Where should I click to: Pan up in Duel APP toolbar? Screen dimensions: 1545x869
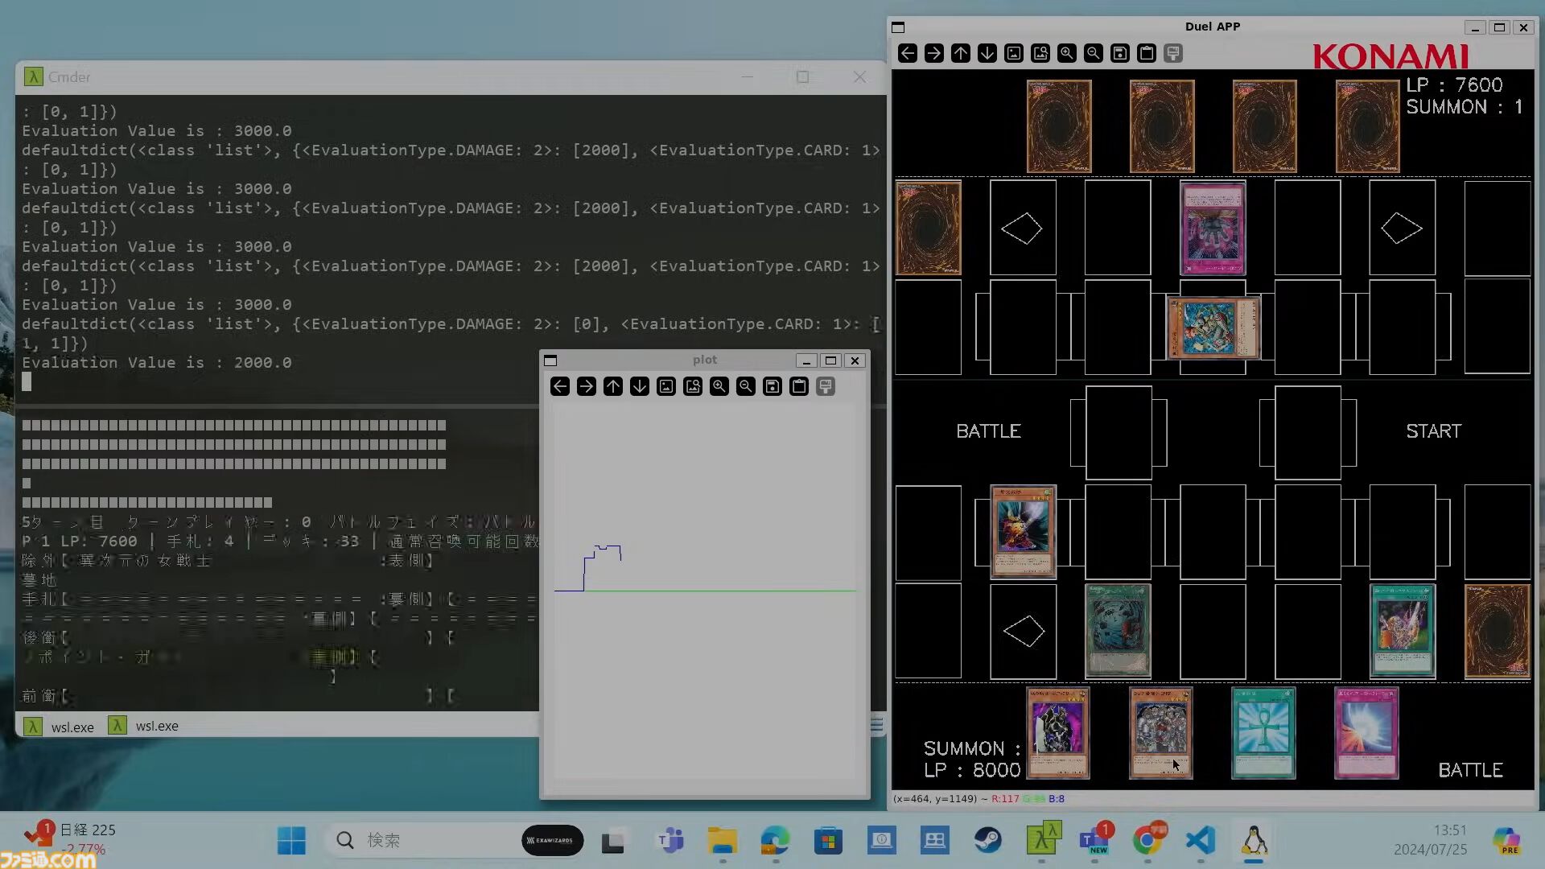[x=961, y=53]
